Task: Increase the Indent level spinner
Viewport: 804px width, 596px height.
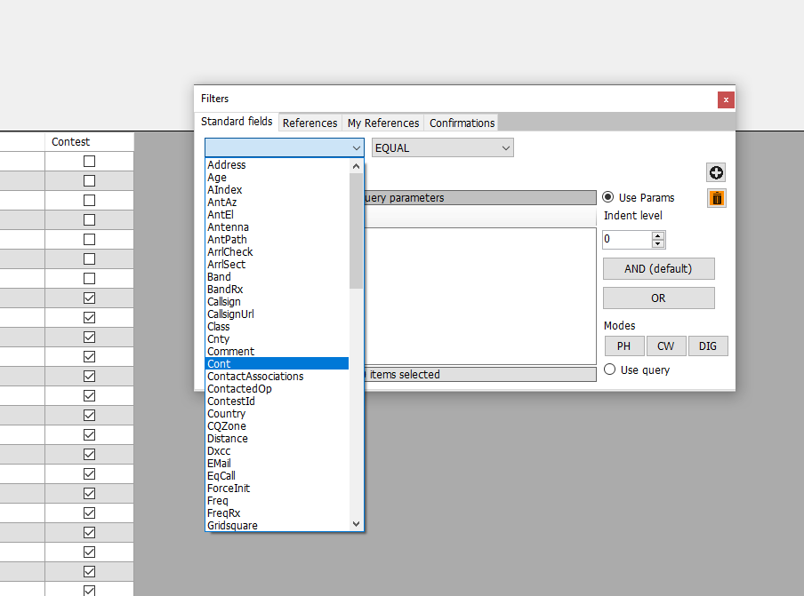Action: click(658, 235)
